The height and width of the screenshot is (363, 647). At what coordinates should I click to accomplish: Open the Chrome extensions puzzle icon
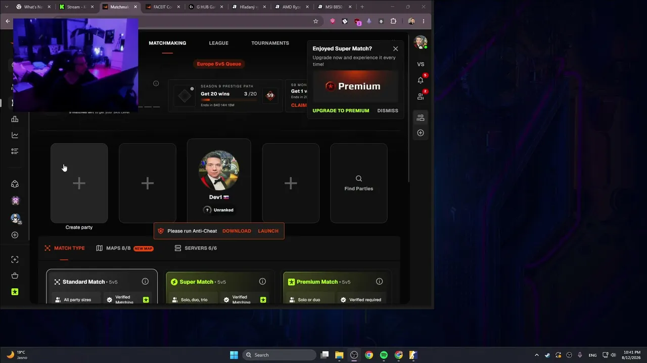point(393,21)
